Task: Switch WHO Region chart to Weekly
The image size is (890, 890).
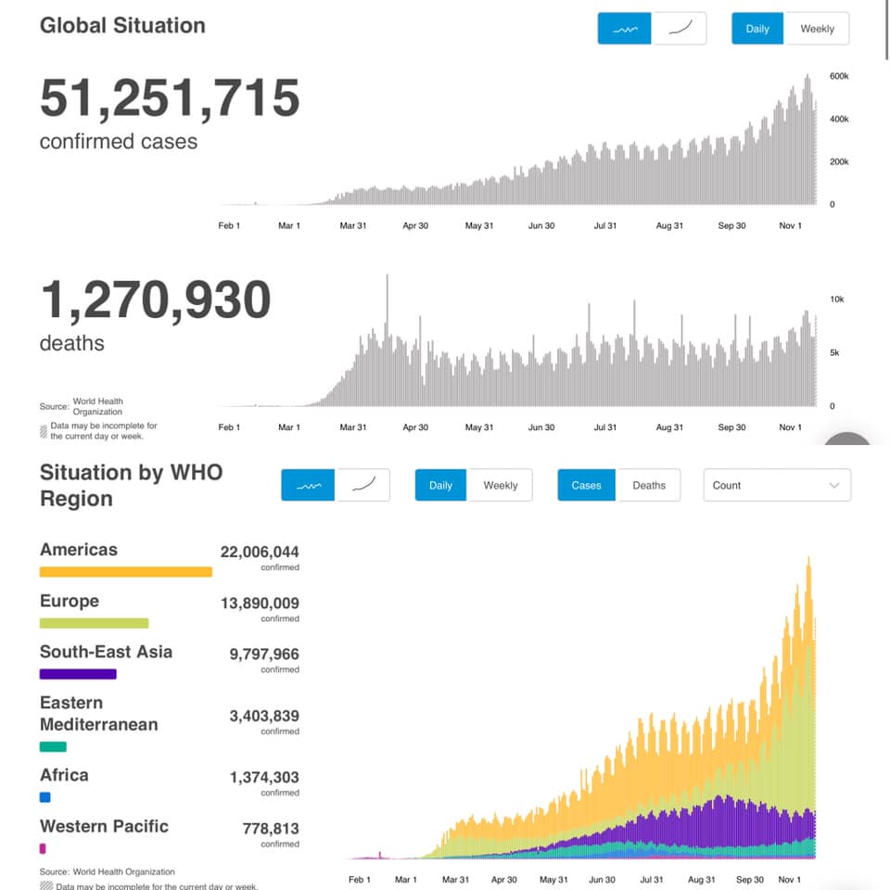Action: click(x=501, y=485)
